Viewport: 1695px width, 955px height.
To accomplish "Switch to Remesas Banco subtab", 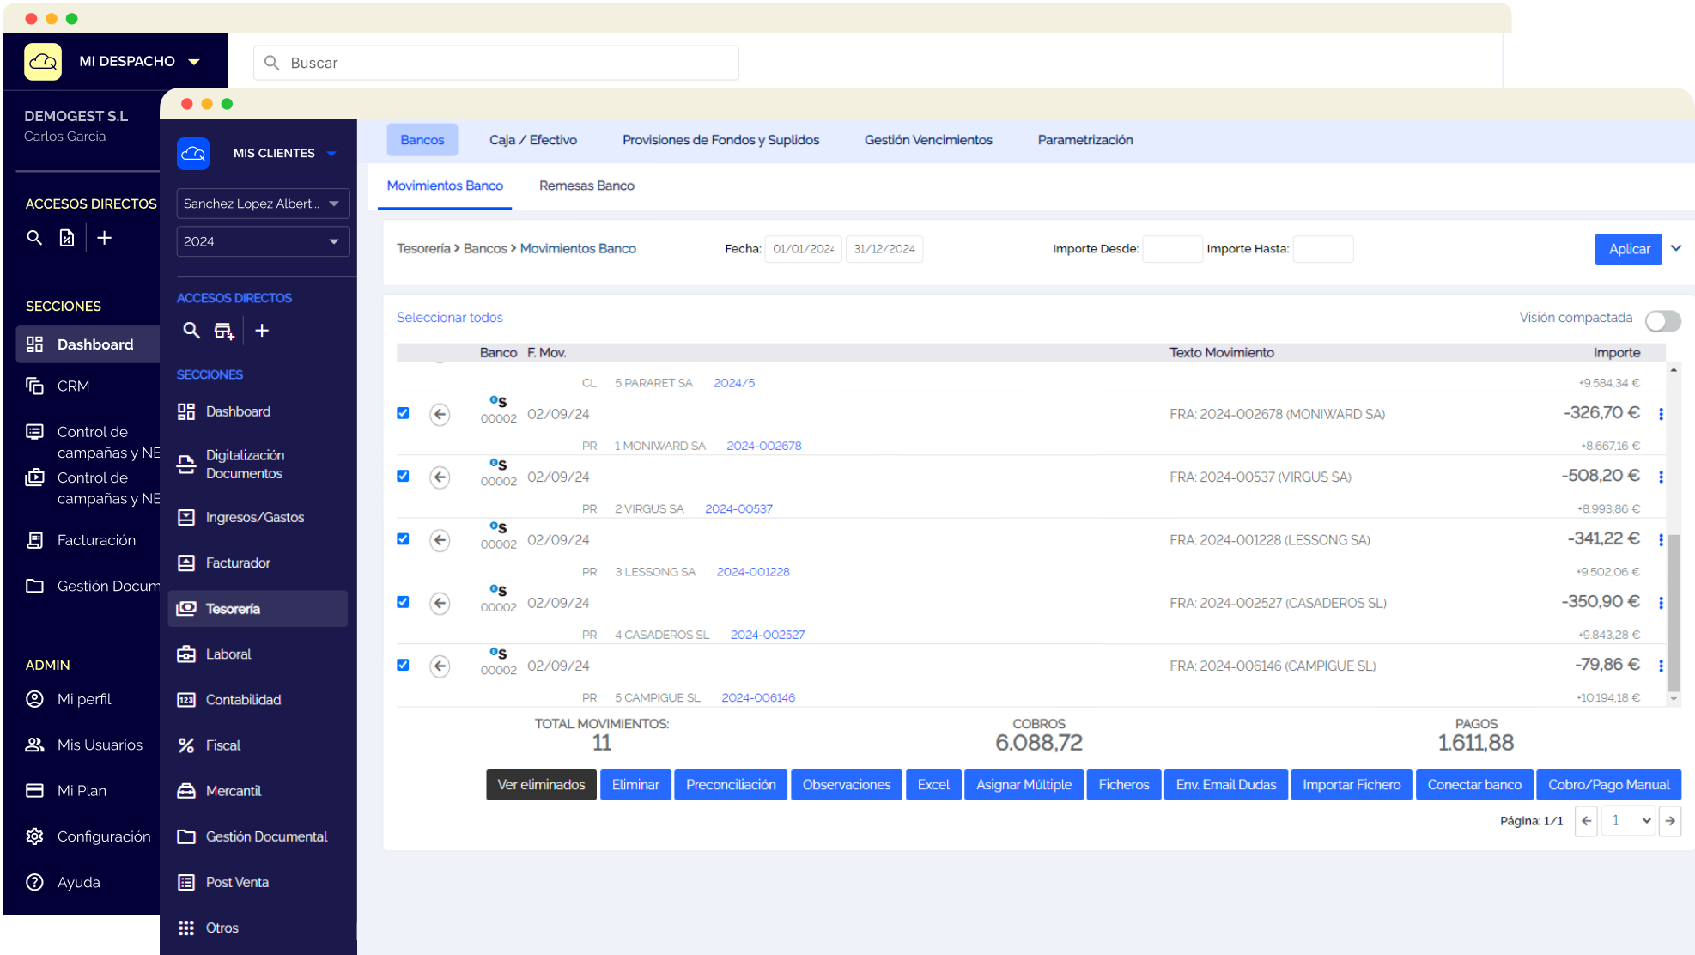I will pyautogui.click(x=586, y=186).
